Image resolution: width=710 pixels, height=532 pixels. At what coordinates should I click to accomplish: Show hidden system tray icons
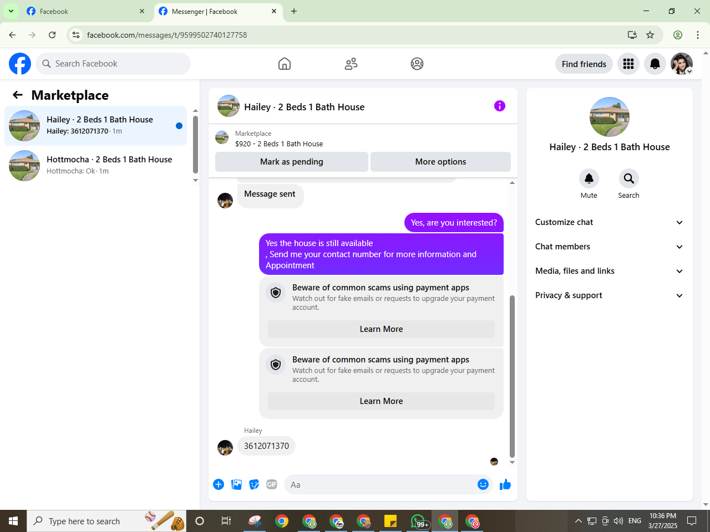tap(578, 521)
